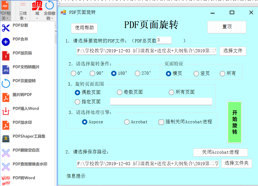258x186 pixels.
Task: Expand the 域 dropdown arrow
Action: pyautogui.click(x=37, y=18)
